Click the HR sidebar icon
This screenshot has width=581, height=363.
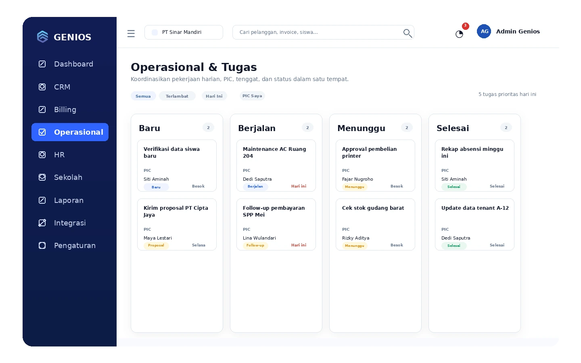pos(42,154)
